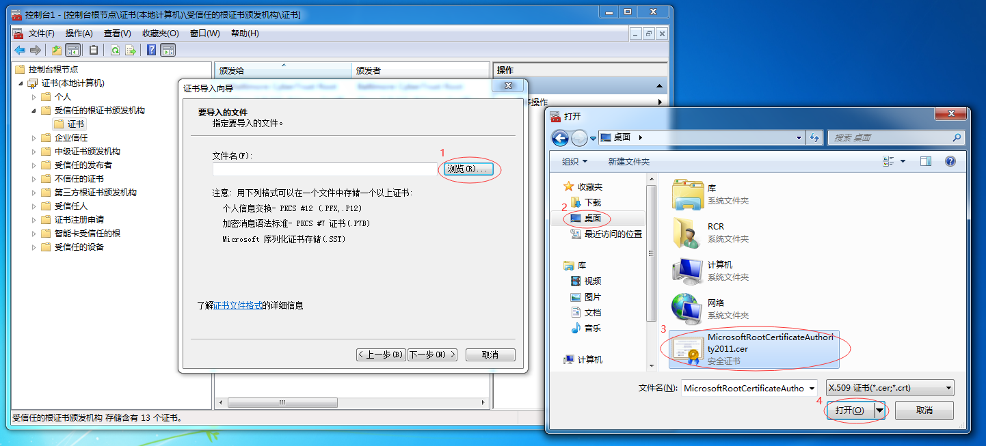Open the file type X.509 证书 dropdown
986x446 pixels.
click(x=890, y=388)
